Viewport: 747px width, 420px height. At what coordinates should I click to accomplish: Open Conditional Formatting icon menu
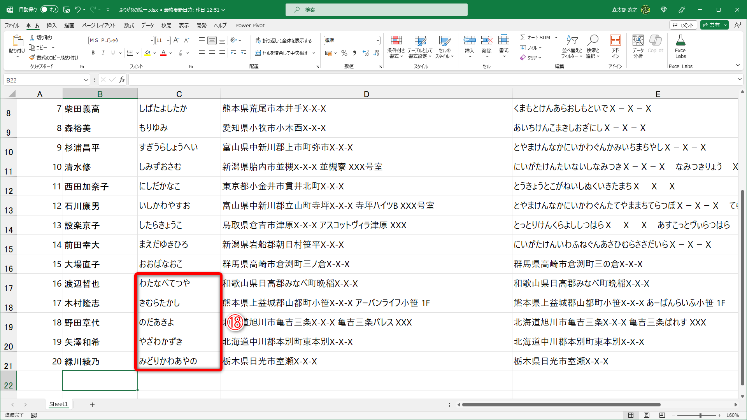396,40
